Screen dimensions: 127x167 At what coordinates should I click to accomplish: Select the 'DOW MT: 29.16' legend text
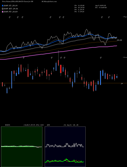[x=11, y=9]
